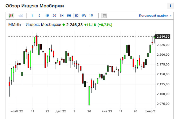Choose the 1D timeframe
The image size is (179, 119).
pos(76,16)
